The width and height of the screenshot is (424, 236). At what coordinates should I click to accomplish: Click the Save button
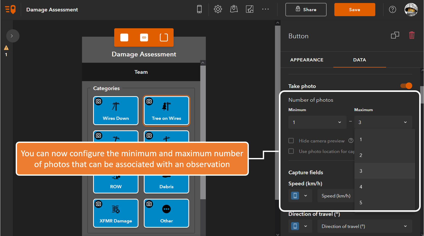click(355, 9)
